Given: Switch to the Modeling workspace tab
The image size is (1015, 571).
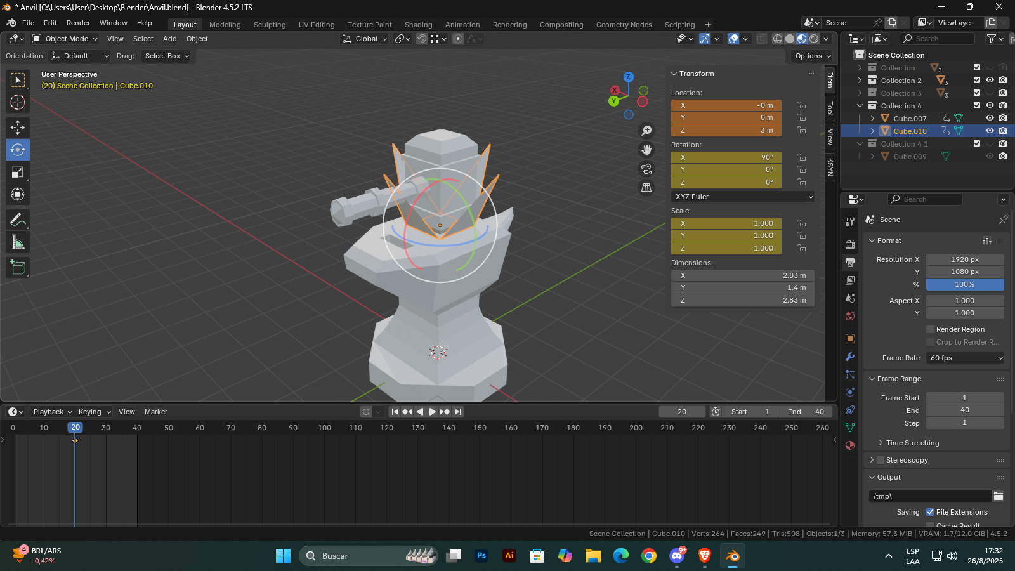Looking at the screenshot, I should [x=225, y=25].
